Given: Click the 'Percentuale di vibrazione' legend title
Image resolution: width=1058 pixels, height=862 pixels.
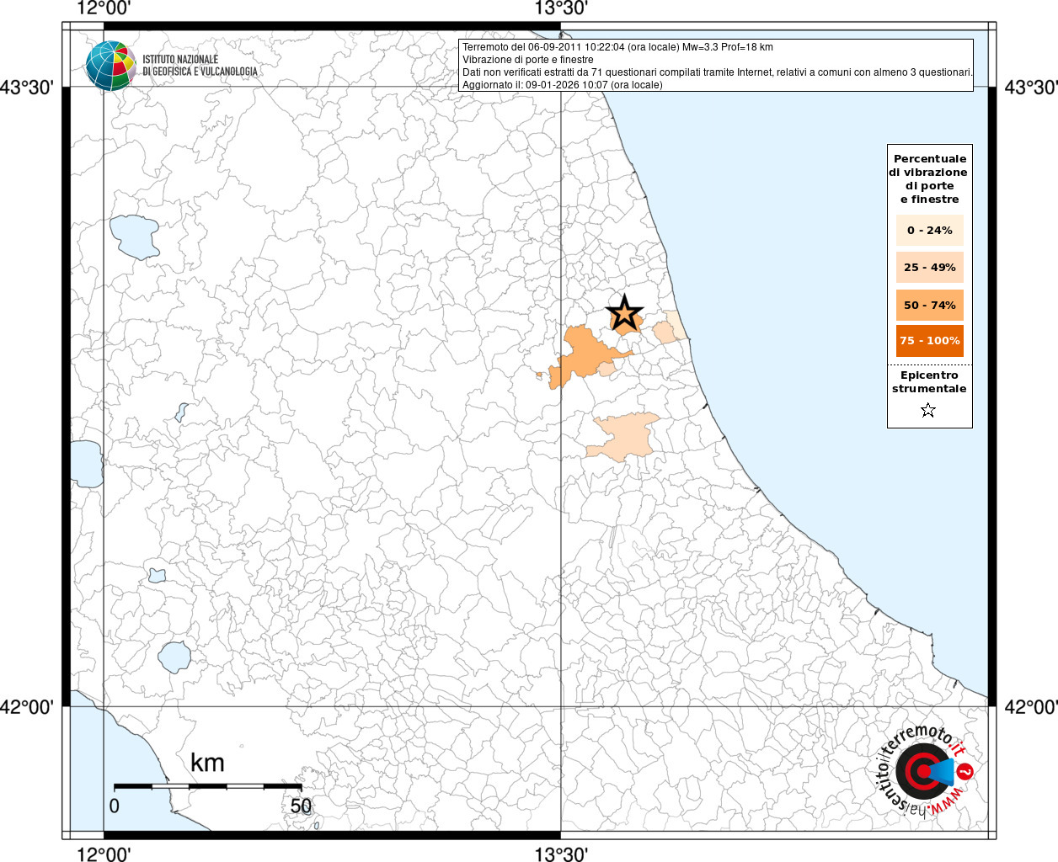Looking at the screenshot, I should 929,178.
